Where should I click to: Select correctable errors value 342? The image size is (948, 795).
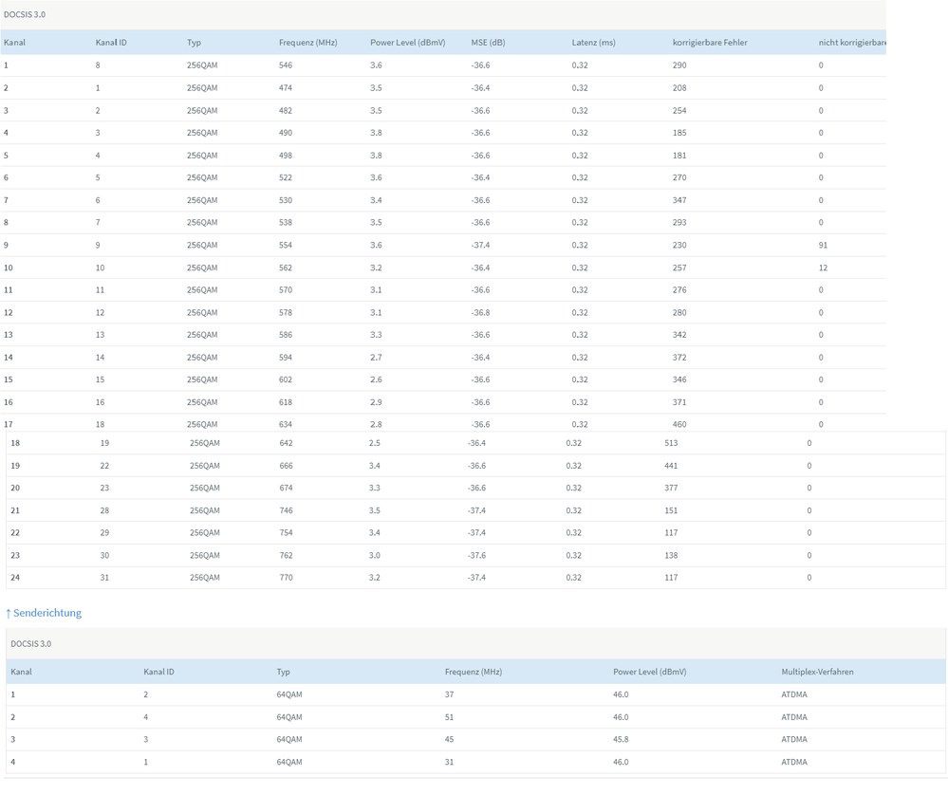point(679,335)
